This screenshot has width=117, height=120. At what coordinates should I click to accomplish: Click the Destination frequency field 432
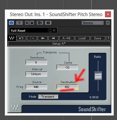[67, 87]
